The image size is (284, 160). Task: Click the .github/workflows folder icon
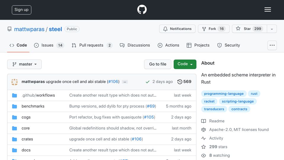click(14, 95)
